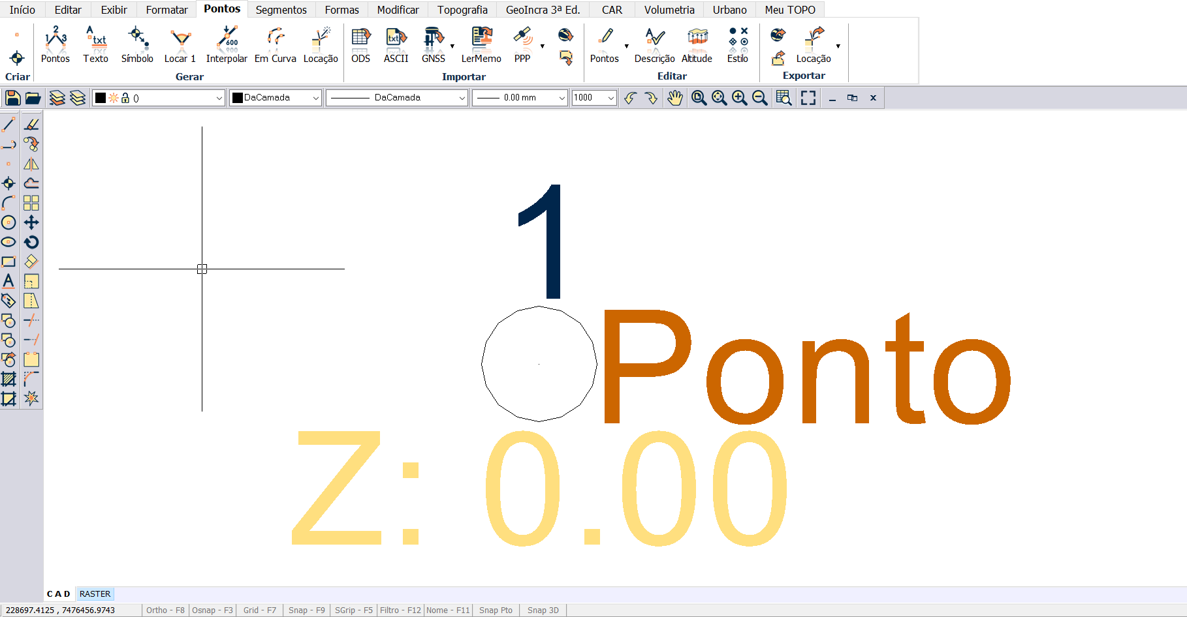Image resolution: width=1187 pixels, height=617 pixels.
Task: Toggle Grid - F7 display
Action: (x=259, y=610)
